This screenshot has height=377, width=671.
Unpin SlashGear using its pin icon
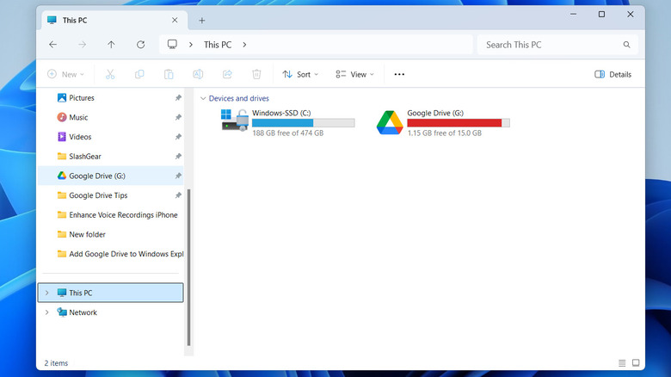178,157
